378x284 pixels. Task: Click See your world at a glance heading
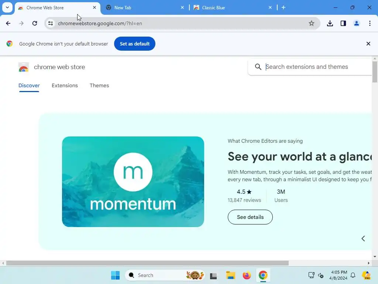point(300,156)
